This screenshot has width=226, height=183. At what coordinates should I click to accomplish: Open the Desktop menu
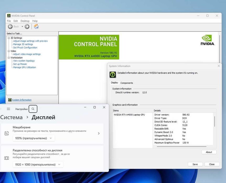point(25,21)
